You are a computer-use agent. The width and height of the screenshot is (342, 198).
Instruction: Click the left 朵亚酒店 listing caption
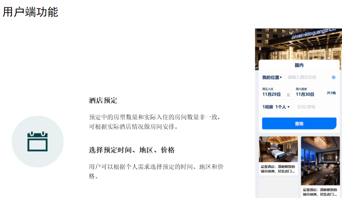(x=278, y=169)
